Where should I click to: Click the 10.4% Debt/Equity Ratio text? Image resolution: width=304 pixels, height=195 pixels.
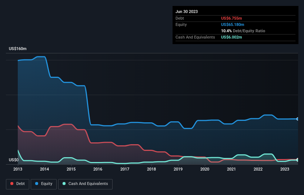point(243,31)
